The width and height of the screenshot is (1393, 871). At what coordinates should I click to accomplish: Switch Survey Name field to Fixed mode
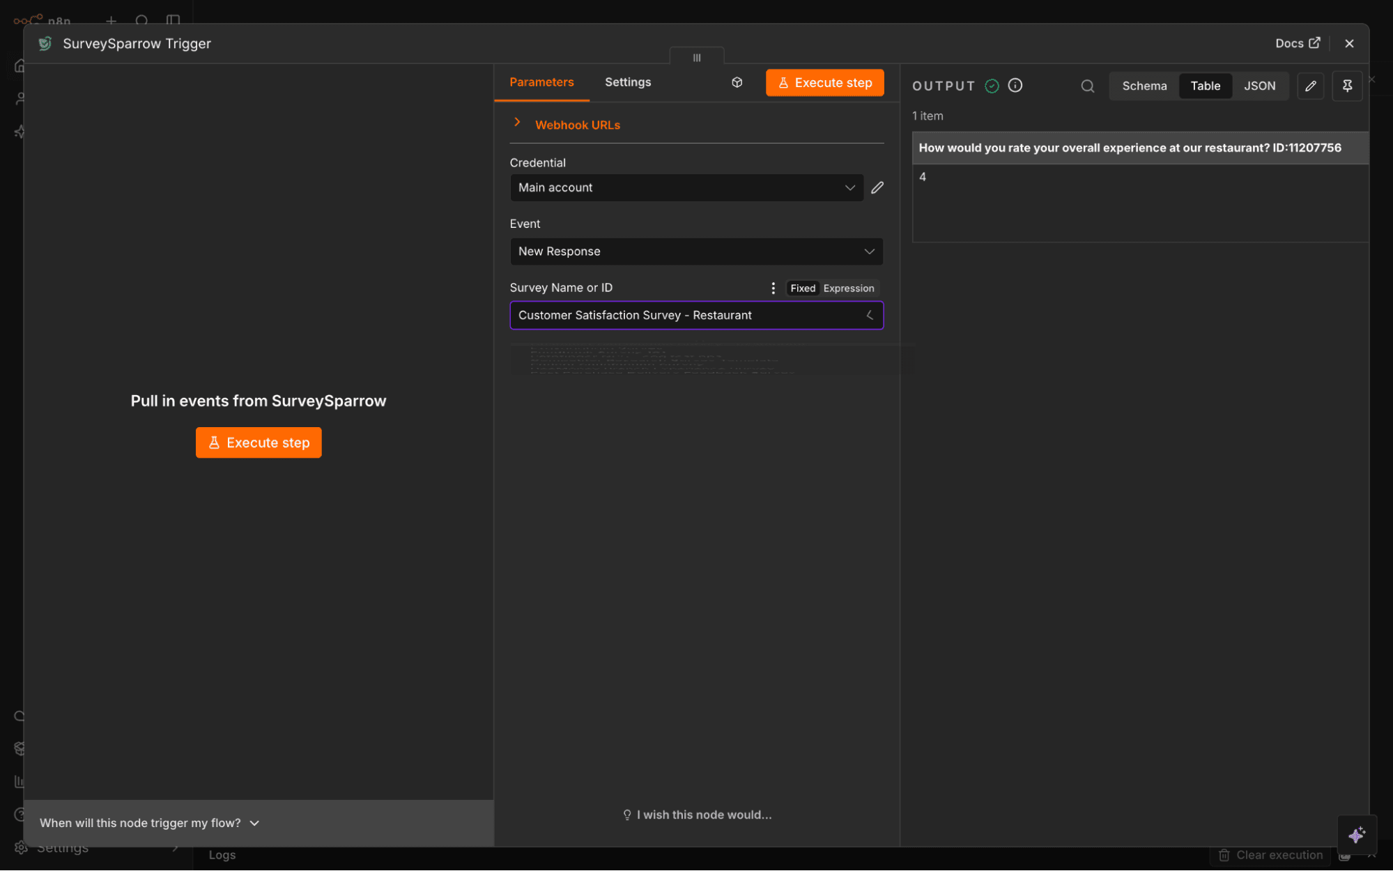(x=803, y=288)
